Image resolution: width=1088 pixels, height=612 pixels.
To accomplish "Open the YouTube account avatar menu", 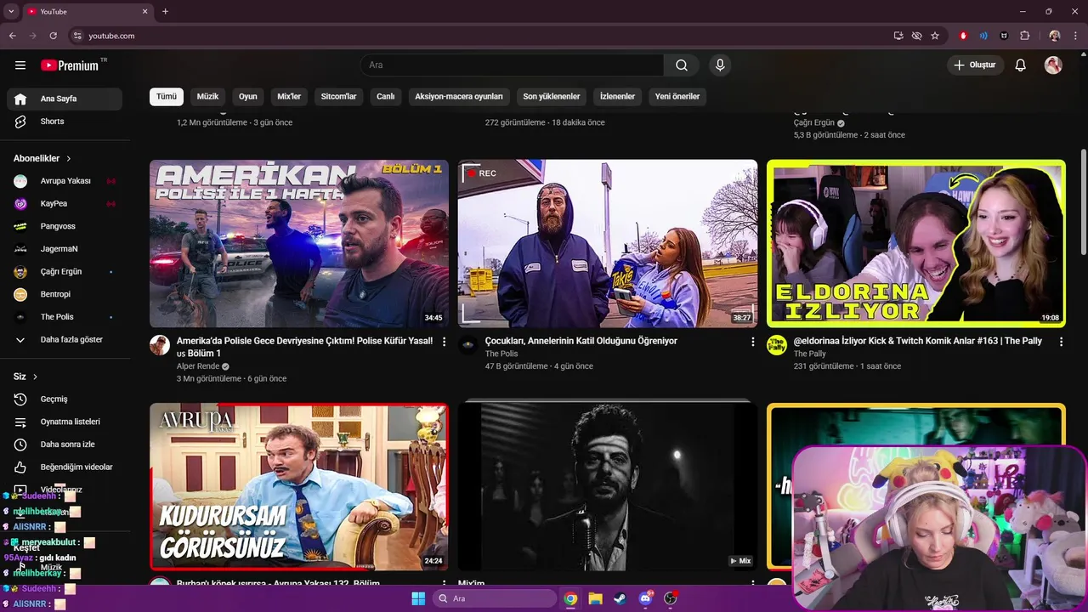I will [1053, 65].
